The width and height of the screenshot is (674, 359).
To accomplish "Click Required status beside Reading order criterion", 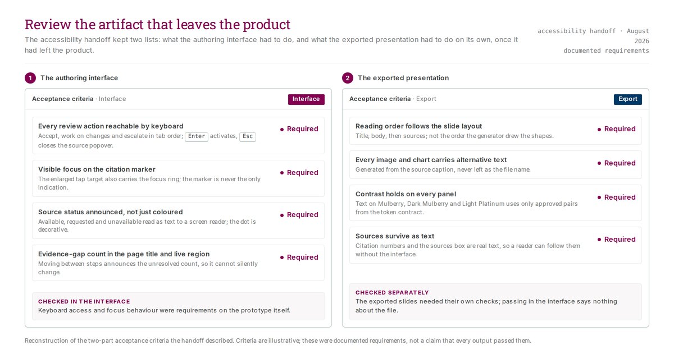I will (616, 129).
